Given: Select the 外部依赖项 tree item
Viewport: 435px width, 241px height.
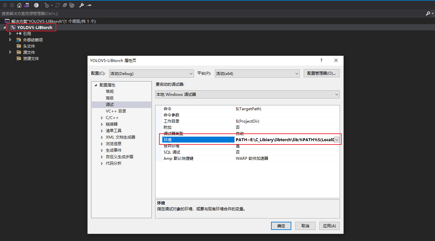Looking at the screenshot, I should pos(33,40).
